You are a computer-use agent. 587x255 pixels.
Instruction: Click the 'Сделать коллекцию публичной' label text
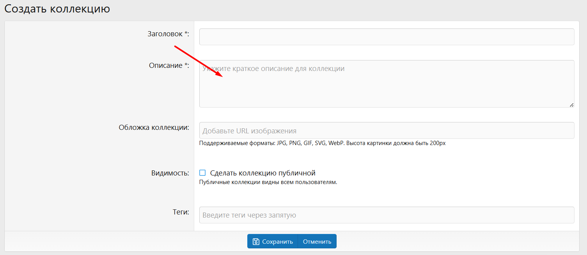click(262, 173)
